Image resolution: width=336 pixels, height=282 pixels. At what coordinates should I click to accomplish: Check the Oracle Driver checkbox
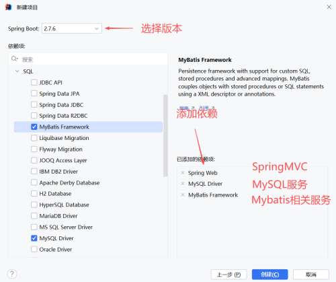[x=34, y=249]
